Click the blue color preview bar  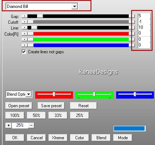(x=129, y=128)
